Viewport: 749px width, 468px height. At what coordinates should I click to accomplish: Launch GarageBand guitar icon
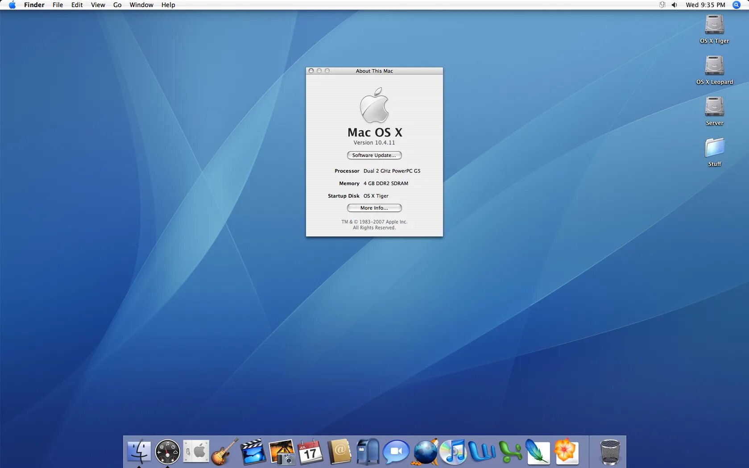[x=224, y=451]
